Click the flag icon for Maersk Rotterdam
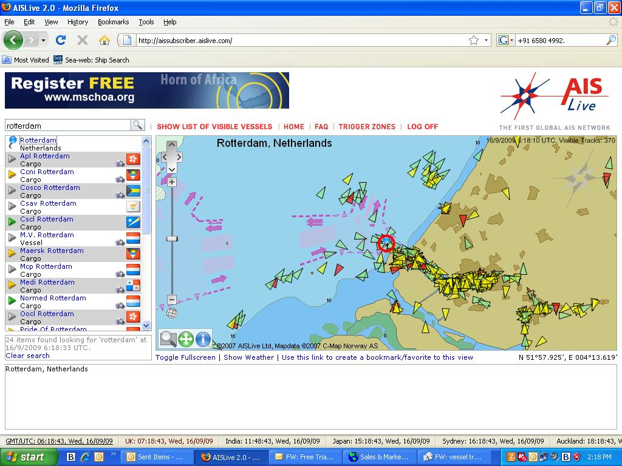The width and height of the screenshot is (622, 466). [x=133, y=254]
